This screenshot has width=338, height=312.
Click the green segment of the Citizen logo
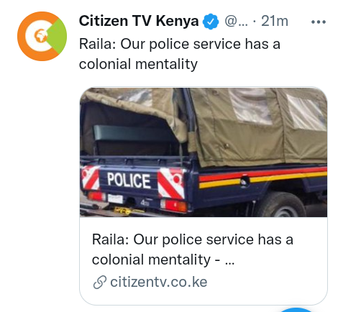(58, 36)
